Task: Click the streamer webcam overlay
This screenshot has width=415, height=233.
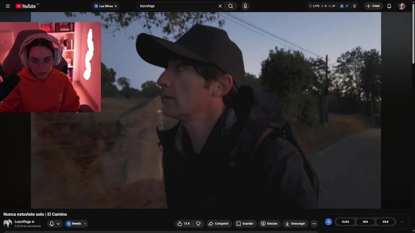Action: click(x=50, y=67)
